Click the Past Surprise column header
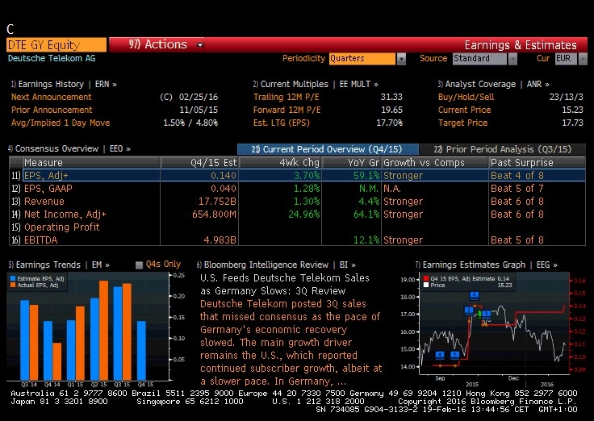The image size is (594, 421). (538, 163)
